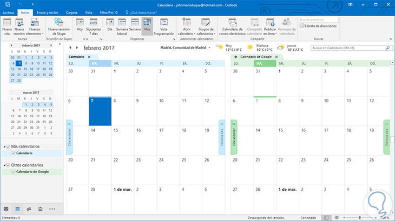
Task: Switch to Día view
Action: tap(110, 25)
